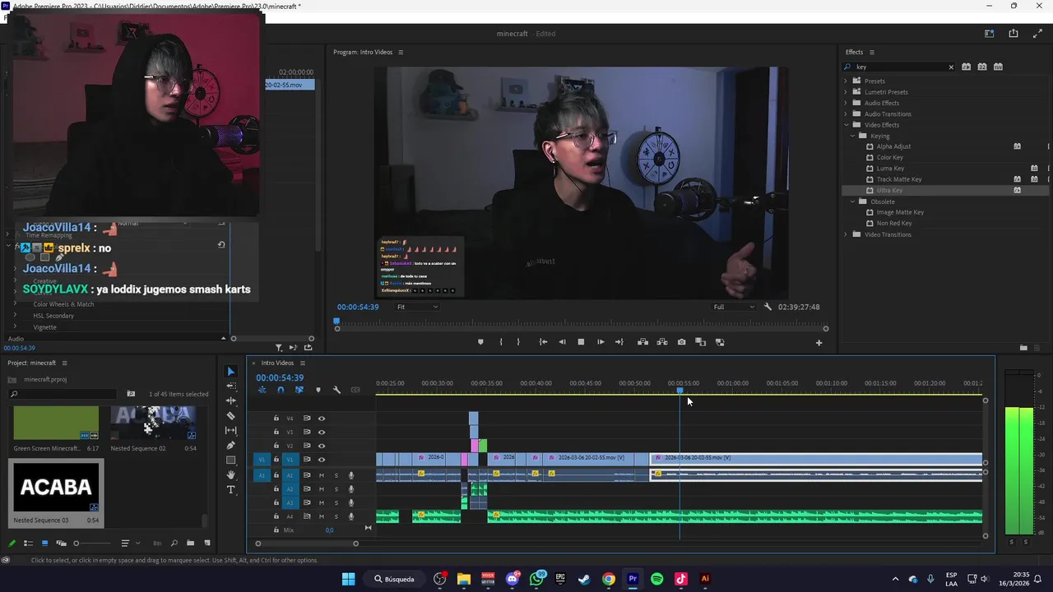1053x592 pixels.
Task: Switch Project panel to Icon view
Action: pos(44,543)
